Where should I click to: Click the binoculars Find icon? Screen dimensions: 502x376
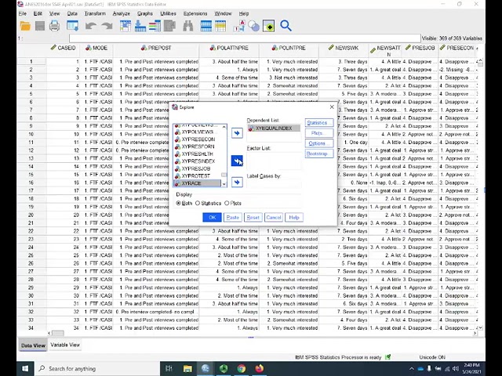188,26
